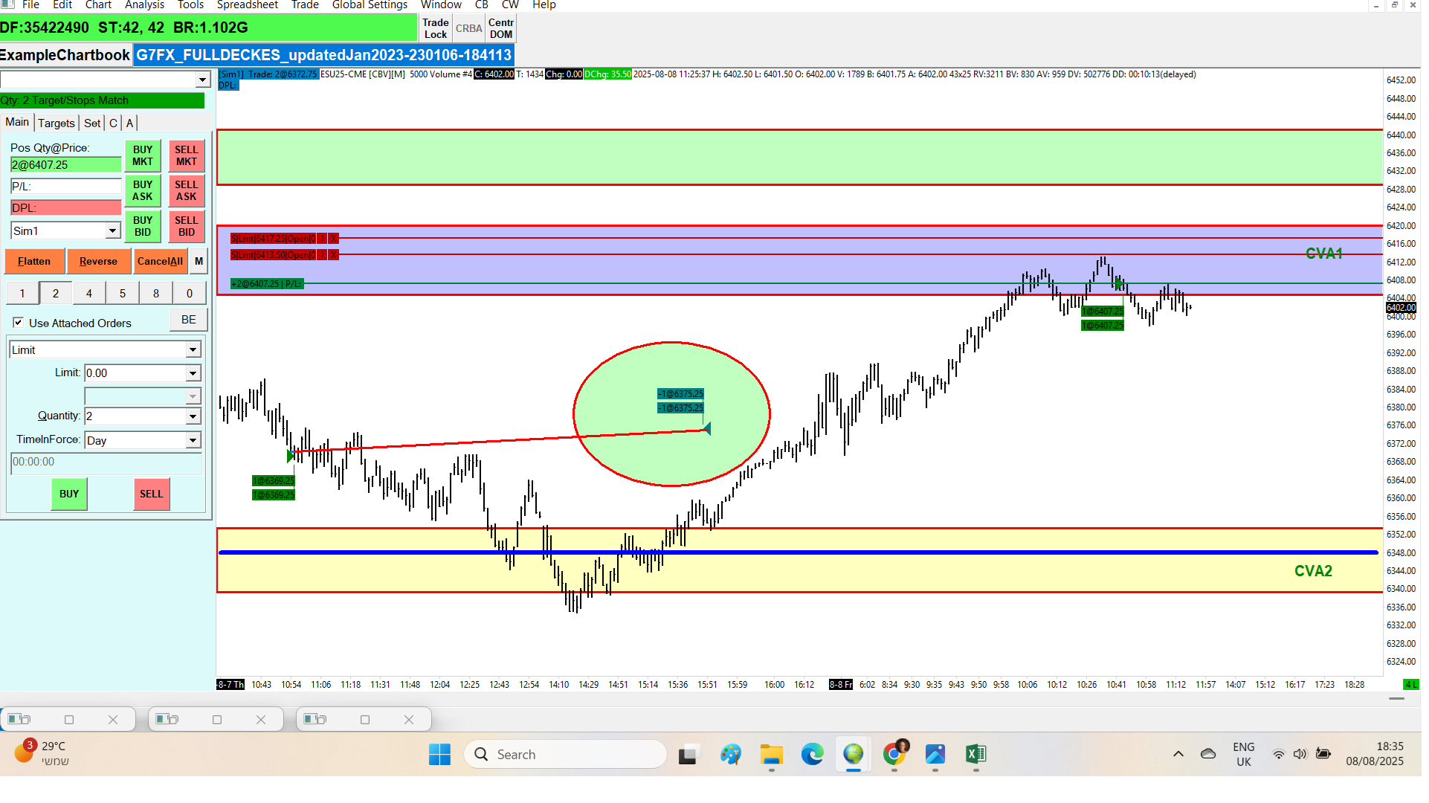
Task: Switch to the Targets tab
Action: (57, 123)
